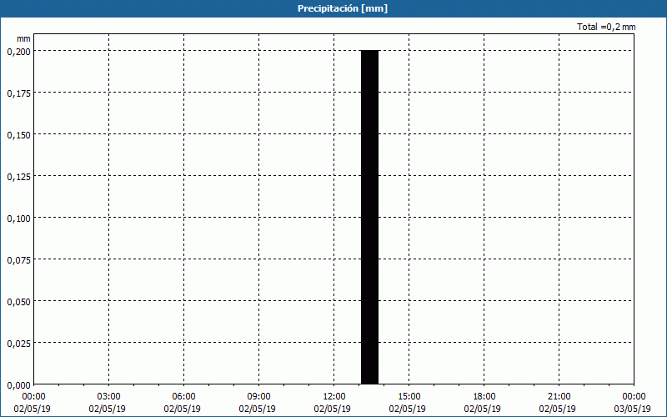Viewport: 667px width, 417px height.
Task: Click the black precipitation bar
Action: [369, 217]
